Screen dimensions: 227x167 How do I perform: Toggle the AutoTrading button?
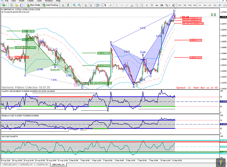tap(50, 5)
